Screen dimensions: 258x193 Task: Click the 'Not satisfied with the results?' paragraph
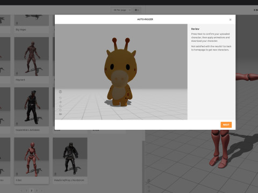tap(211, 48)
